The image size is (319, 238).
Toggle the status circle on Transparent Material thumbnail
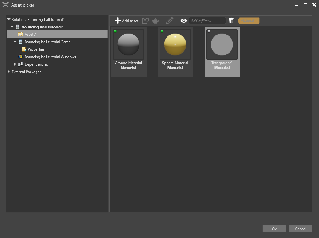[x=209, y=31]
